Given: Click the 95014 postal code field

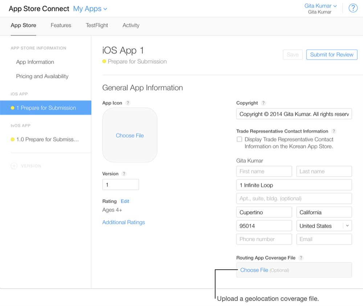Looking at the screenshot, I should tap(264, 226).
